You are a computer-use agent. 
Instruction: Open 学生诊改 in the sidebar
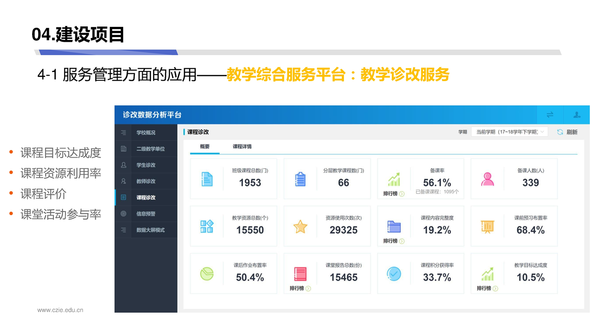point(145,165)
